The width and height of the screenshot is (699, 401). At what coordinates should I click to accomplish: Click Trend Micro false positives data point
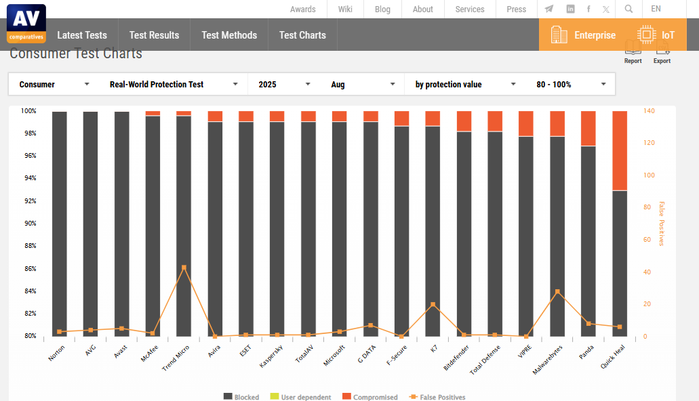click(x=184, y=268)
